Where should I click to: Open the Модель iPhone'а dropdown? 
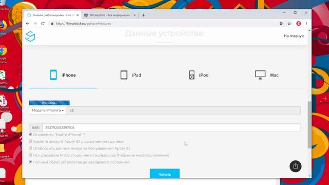pyautogui.click(x=48, y=110)
